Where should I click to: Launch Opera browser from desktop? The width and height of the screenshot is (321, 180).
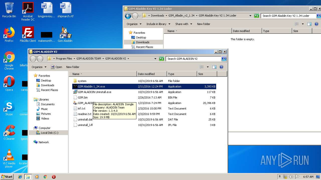(x=9, y=84)
